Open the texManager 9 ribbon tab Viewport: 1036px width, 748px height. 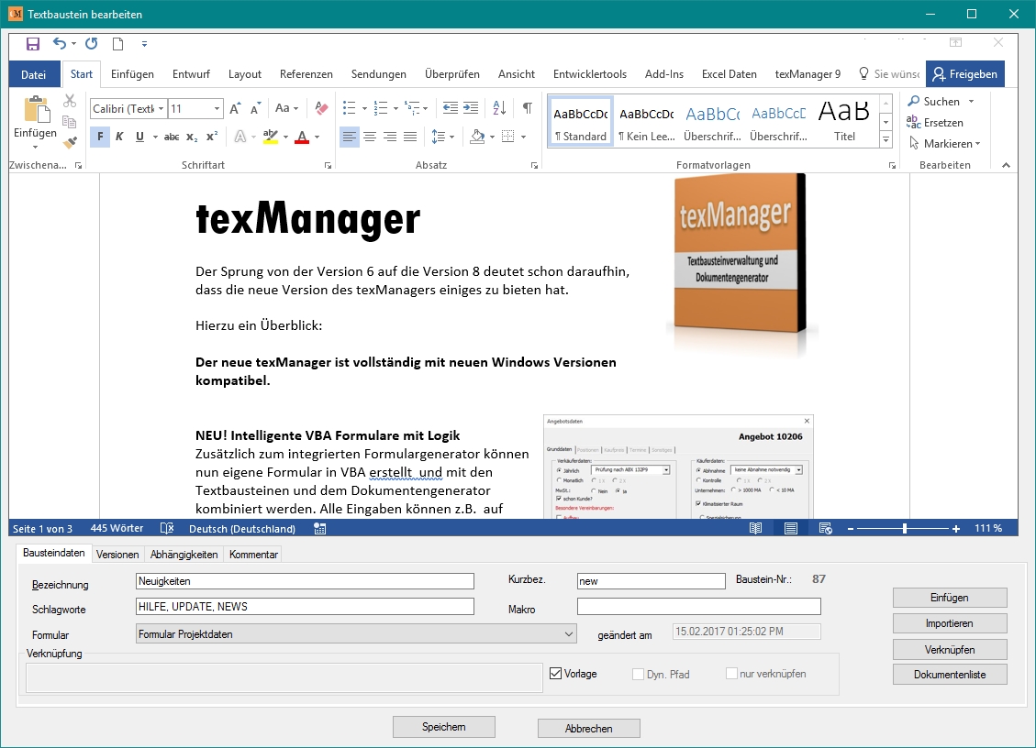click(x=808, y=73)
